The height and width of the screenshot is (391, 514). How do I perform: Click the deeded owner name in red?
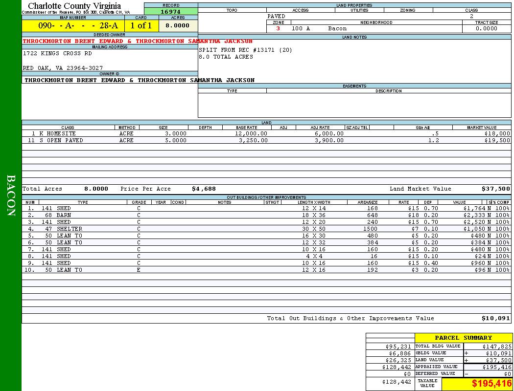tap(138, 41)
